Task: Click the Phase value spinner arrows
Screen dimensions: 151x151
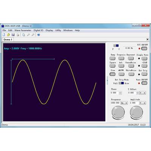Action: point(120,93)
